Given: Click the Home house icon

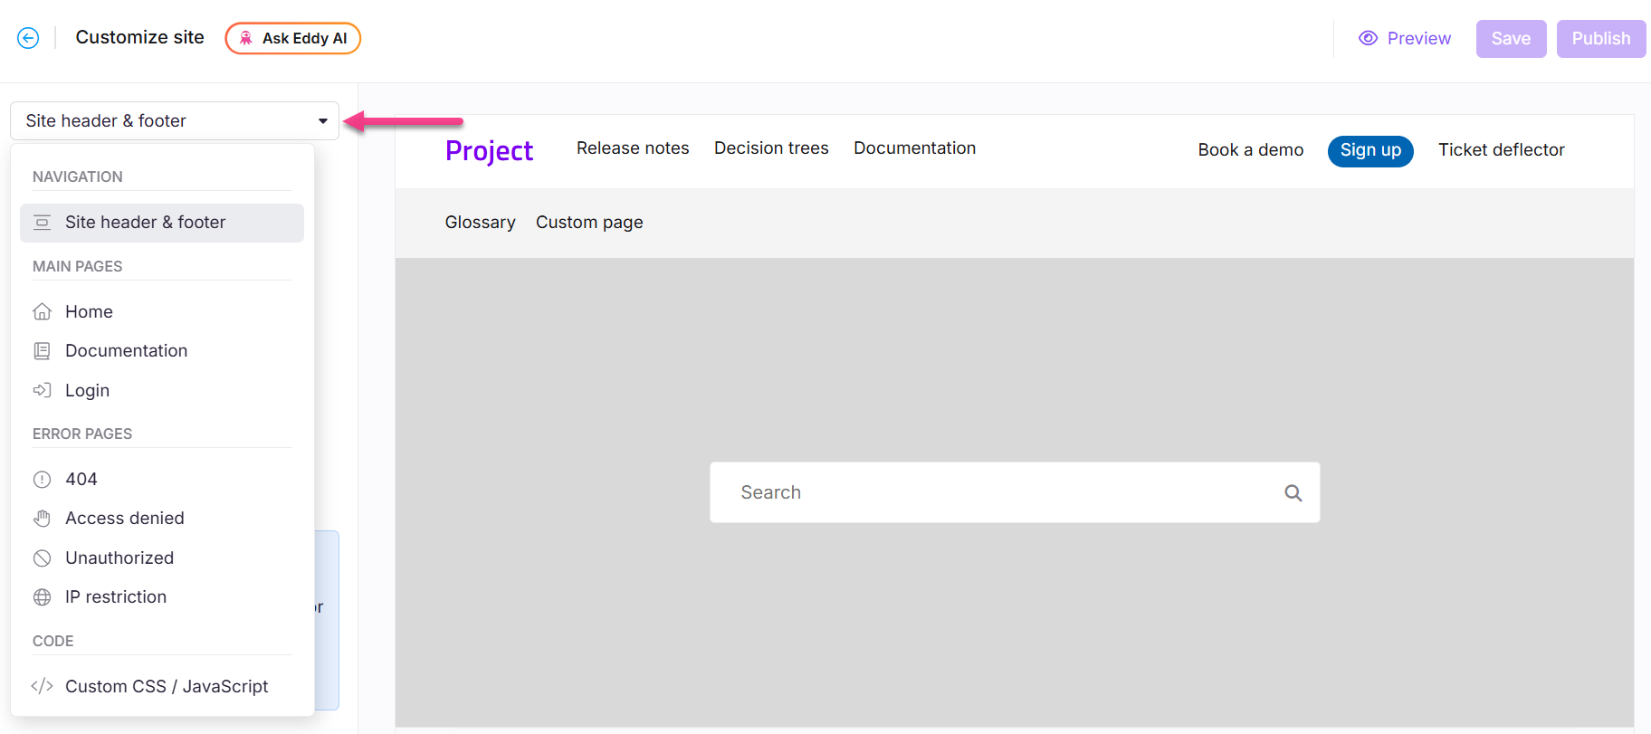Looking at the screenshot, I should click(x=43, y=312).
